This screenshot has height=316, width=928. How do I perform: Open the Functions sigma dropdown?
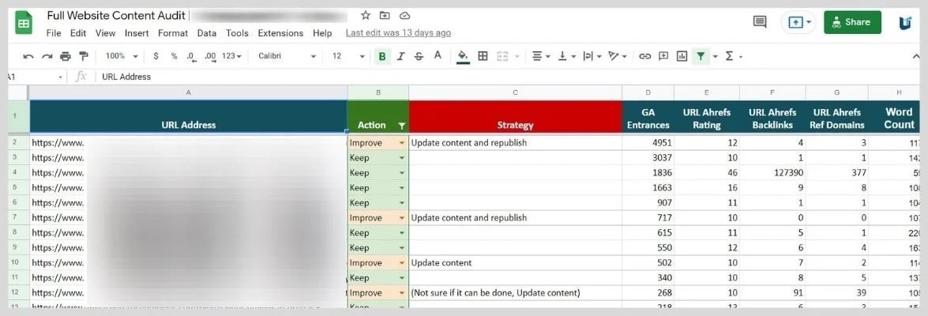pyautogui.click(x=733, y=56)
